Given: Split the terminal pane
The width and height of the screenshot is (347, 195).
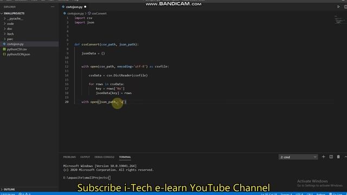Looking at the screenshot, I should click(x=331, y=157).
